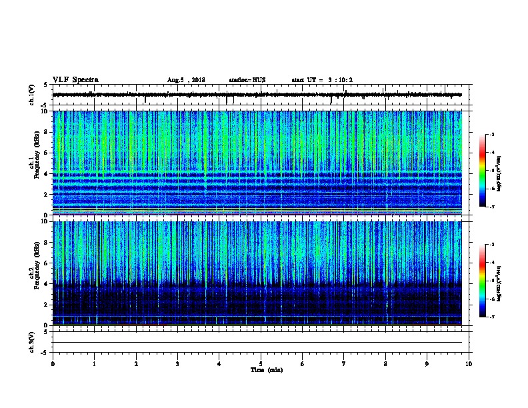Click ch.2 "Frequency (kHz)" axis label
Viewport: 528px width, 408px height.
point(37,265)
